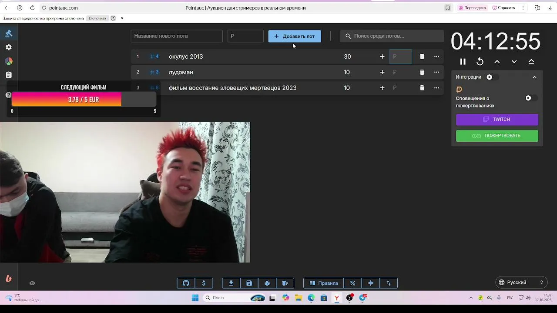Viewport: 557px width, 313px height.
Task: Toggle donation notifications switch
Action: click(x=530, y=98)
